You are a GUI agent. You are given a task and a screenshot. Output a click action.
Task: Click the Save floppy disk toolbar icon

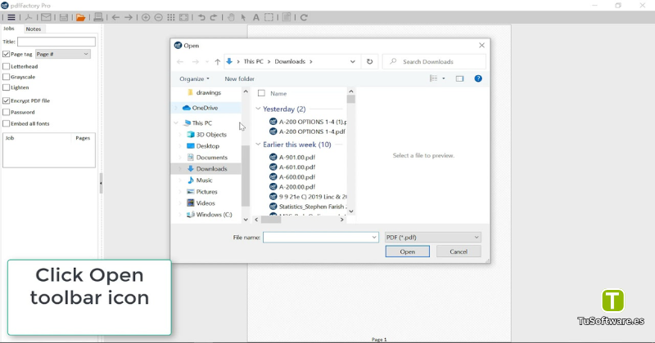pyautogui.click(x=64, y=17)
